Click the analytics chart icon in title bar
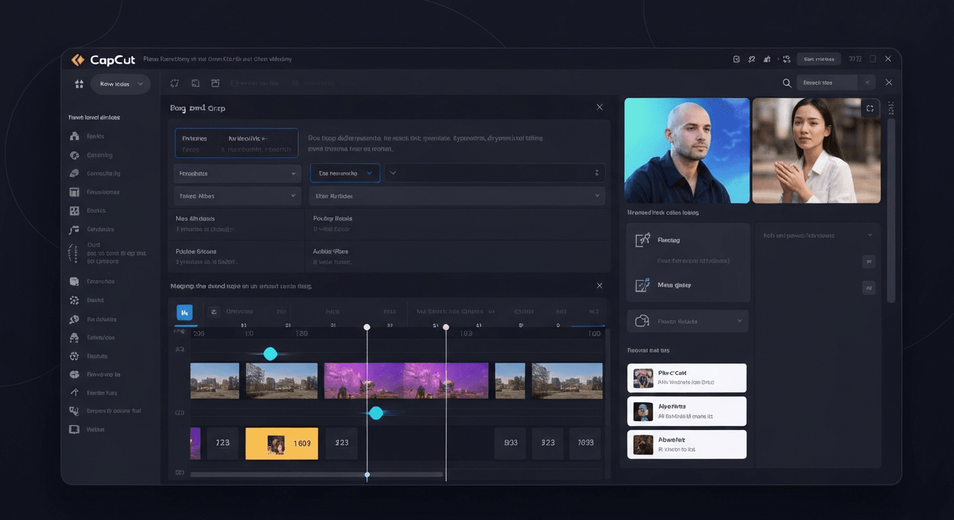The width and height of the screenshot is (954, 520). (x=767, y=59)
